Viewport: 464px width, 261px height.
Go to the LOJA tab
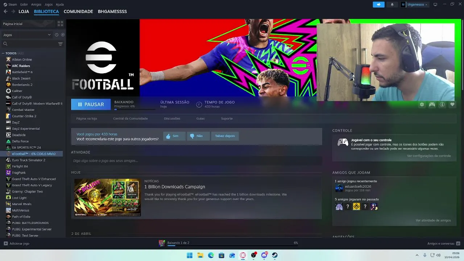[24, 12]
